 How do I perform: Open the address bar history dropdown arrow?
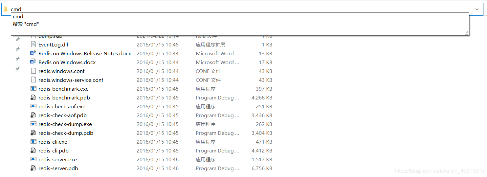(x=477, y=9)
